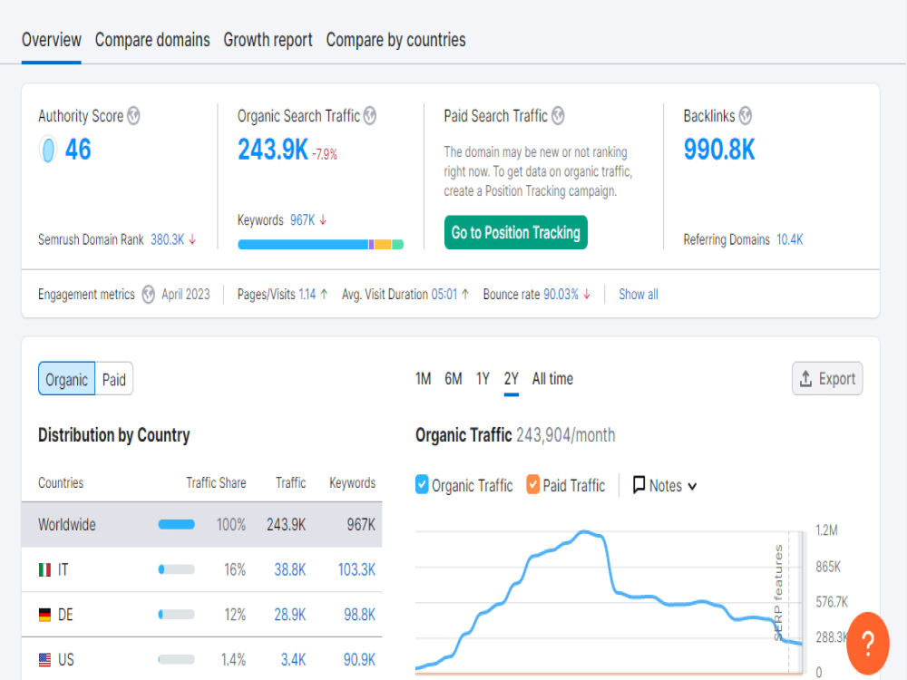
Task: Open the Overview tab
Action: pyautogui.click(x=52, y=40)
